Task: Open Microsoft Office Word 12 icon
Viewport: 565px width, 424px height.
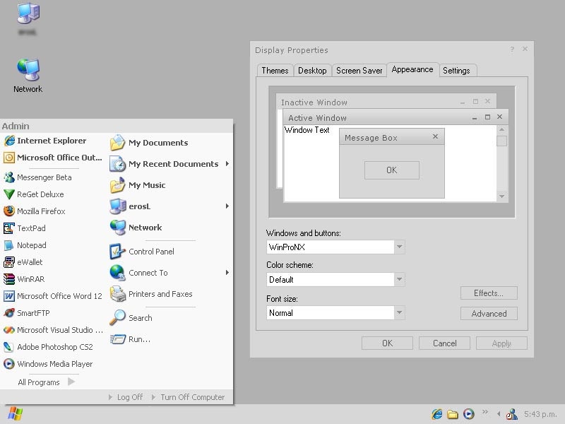Action: point(9,296)
